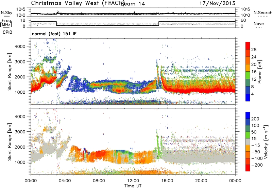
Task: Click the 3000 tick of the velocity panel
Action: pyautogui.click(x=20, y=132)
